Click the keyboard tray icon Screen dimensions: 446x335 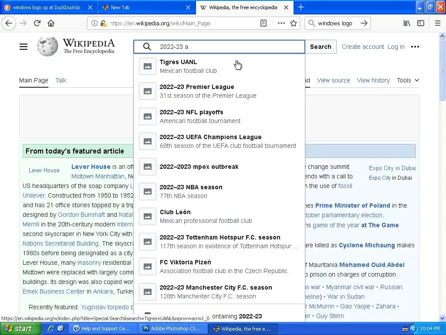click(405, 329)
